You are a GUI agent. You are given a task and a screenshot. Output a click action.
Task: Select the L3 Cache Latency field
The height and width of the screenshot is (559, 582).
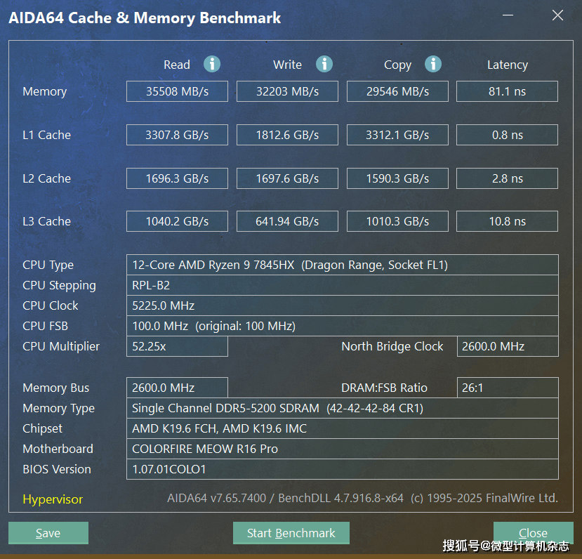point(507,221)
